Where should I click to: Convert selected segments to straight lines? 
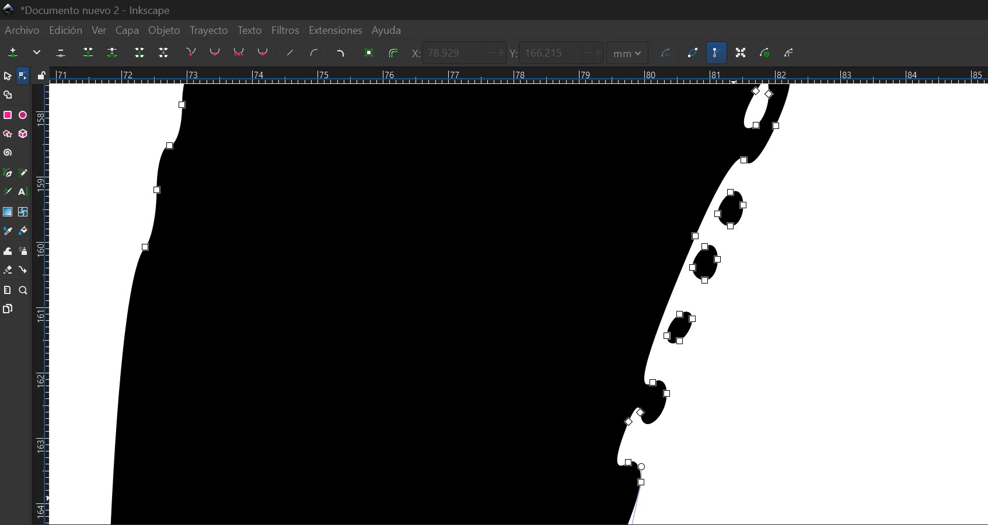[290, 53]
